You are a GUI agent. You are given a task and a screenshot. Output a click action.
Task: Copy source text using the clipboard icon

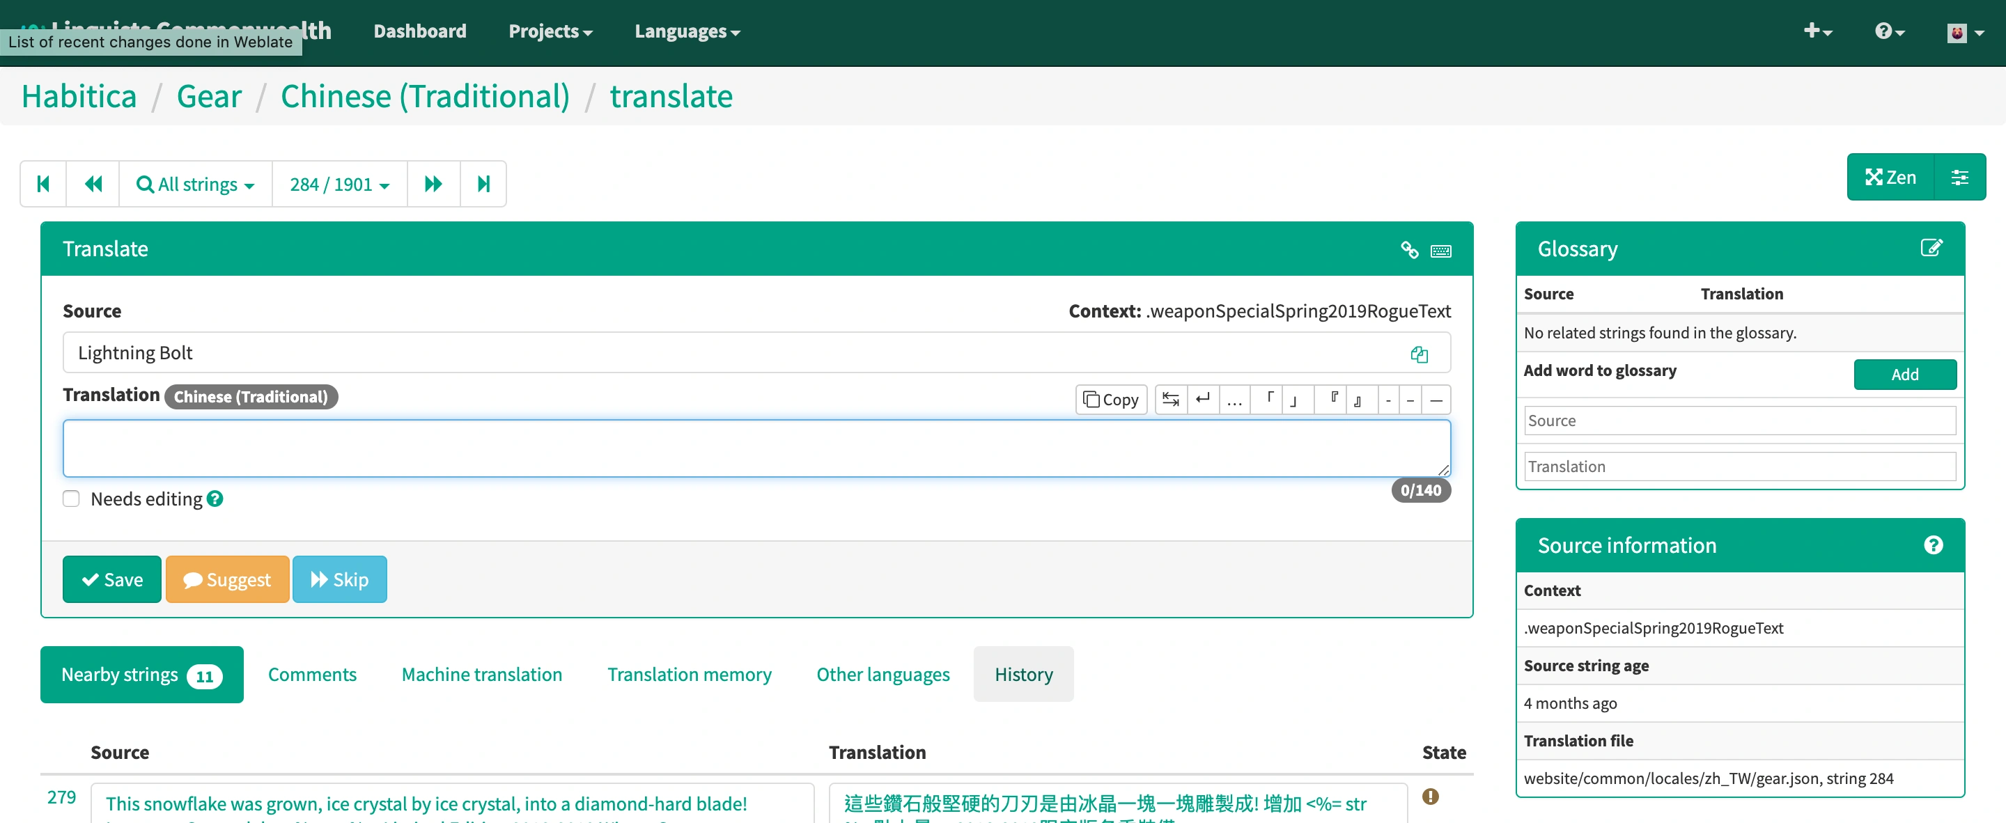click(1418, 354)
